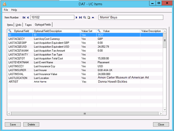This screenshot has width=174, height=131.
Task: Click vertical scrollbar down arrow
Action: point(165,109)
